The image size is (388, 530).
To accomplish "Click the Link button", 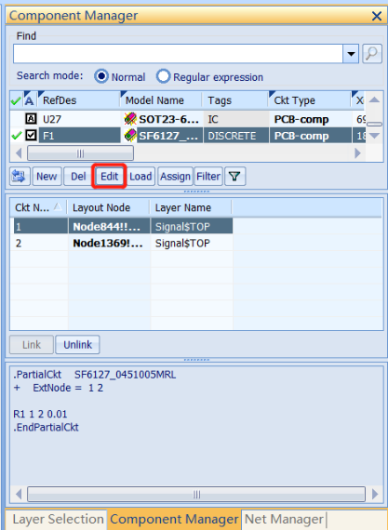I will point(32,344).
